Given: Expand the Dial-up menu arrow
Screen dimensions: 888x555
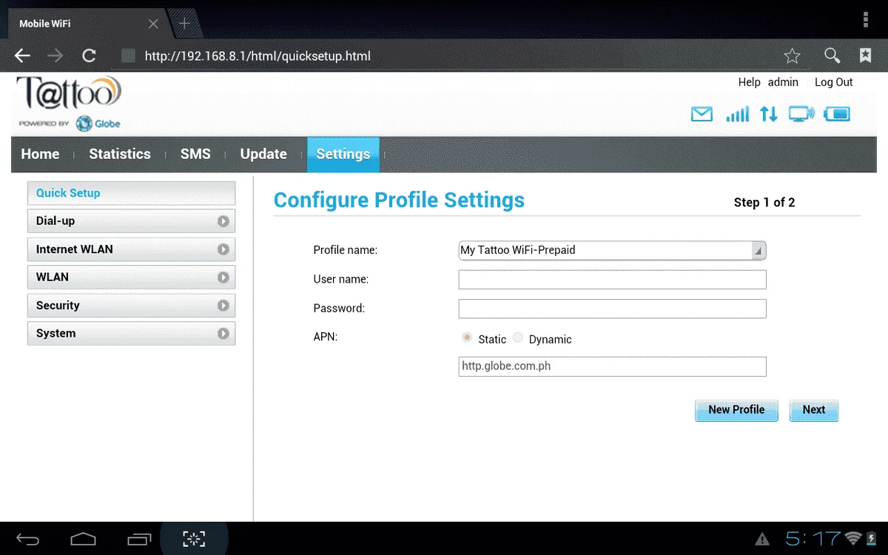Looking at the screenshot, I should 223,221.
